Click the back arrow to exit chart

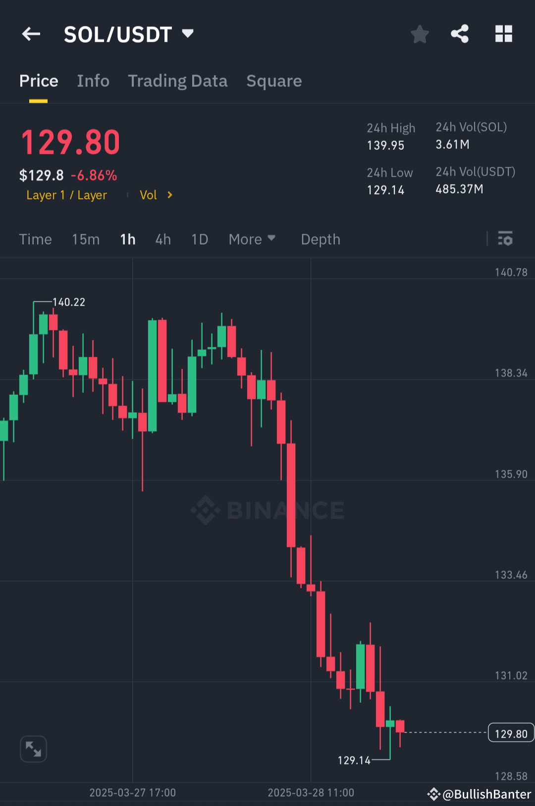tap(31, 34)
